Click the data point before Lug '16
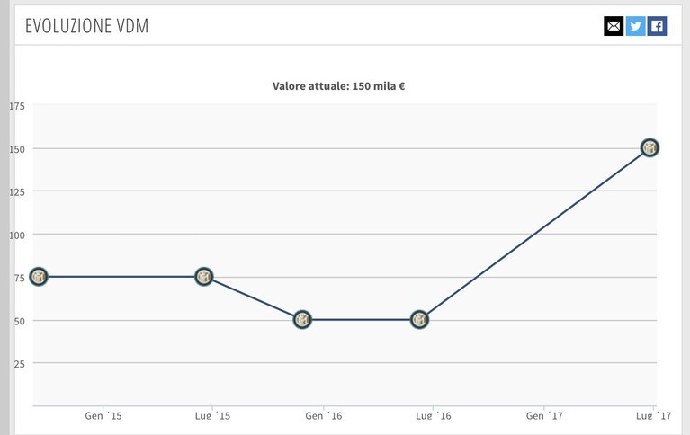The height and width of the screenshot is (435, 690). [x=419, y=319]
